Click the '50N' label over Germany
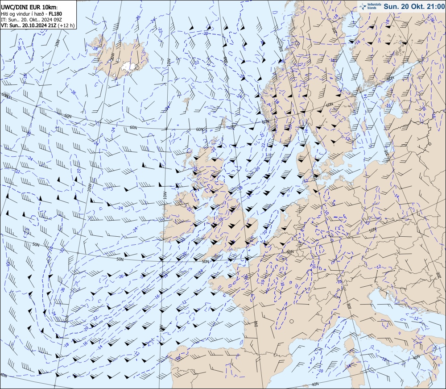 [372, 230]
